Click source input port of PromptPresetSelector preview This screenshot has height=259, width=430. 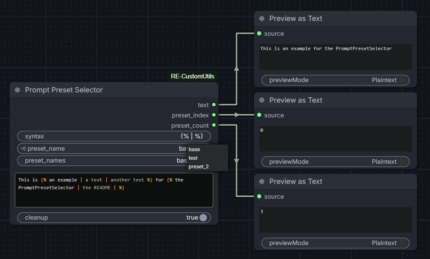(x=259, y=34)
